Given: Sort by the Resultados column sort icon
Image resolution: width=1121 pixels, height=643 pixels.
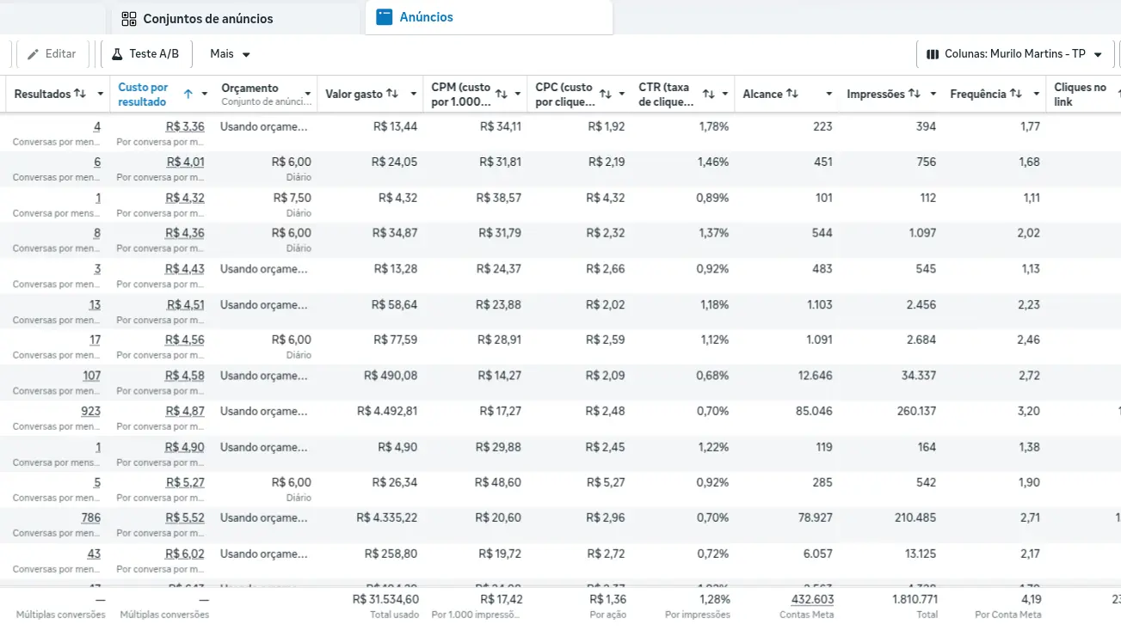Looking at the screenshot, I should (80, 94).
